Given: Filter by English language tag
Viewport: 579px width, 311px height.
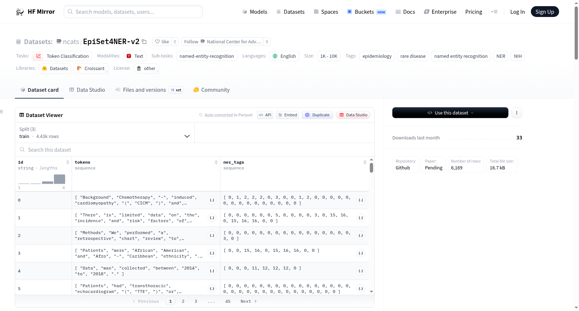Looking at the screenshot, I should (x=284, y=56).
